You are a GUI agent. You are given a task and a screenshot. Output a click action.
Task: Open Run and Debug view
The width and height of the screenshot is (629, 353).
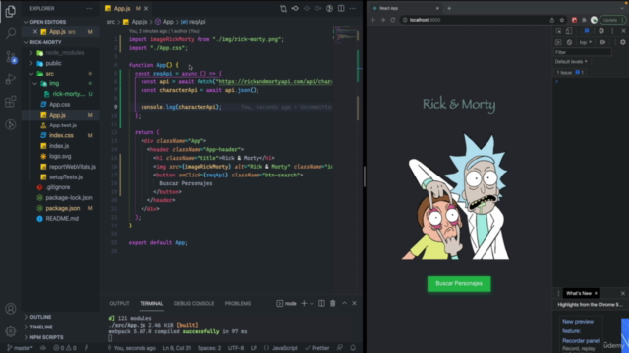click(11, 79)
